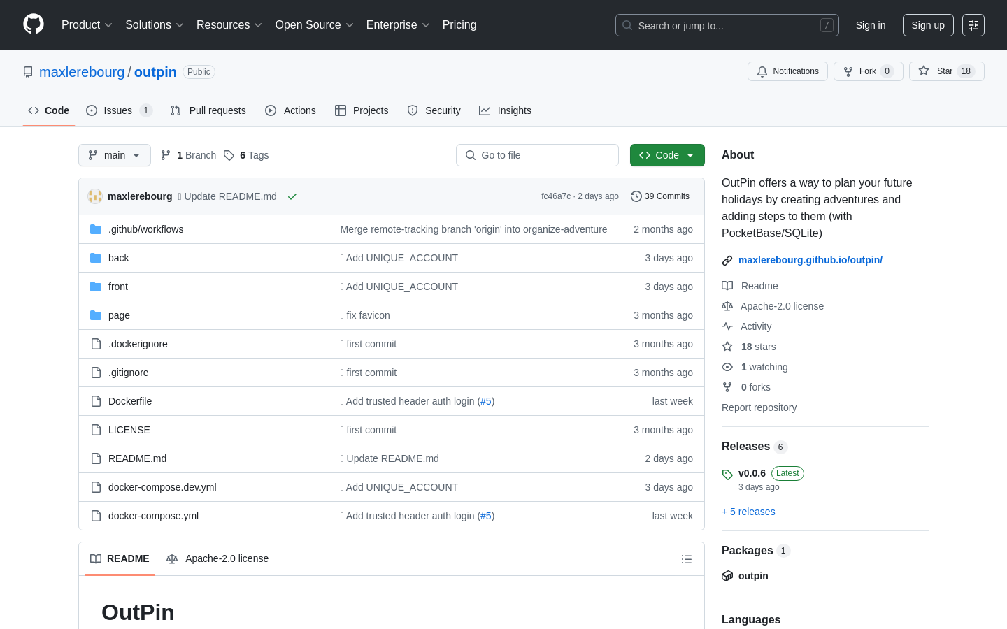Open the command palette icon in header
1007x629 pixels.
(x=973, y=25)
